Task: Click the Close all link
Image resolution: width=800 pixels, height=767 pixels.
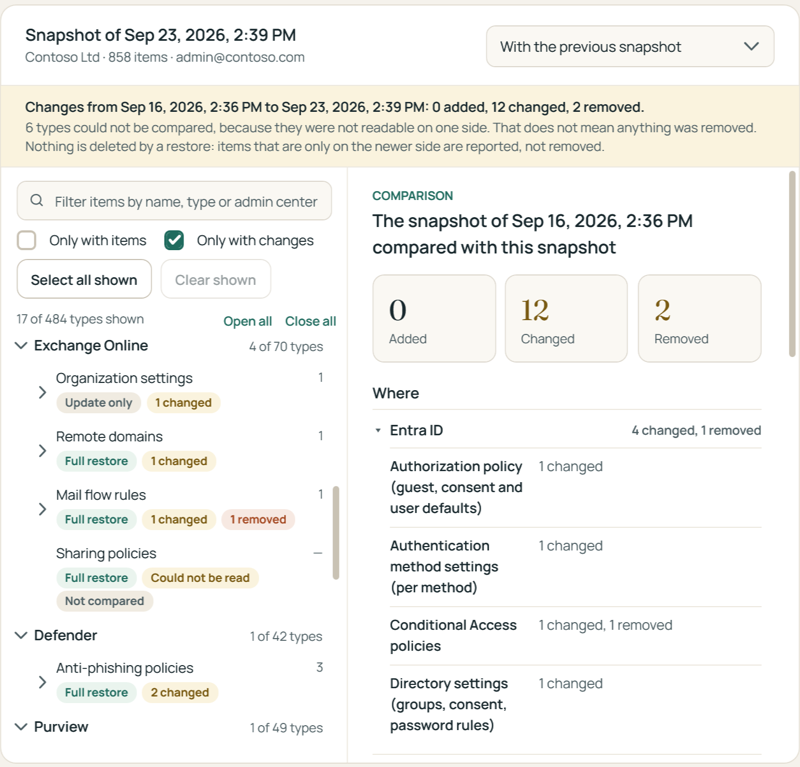Action: pos(310,321)
